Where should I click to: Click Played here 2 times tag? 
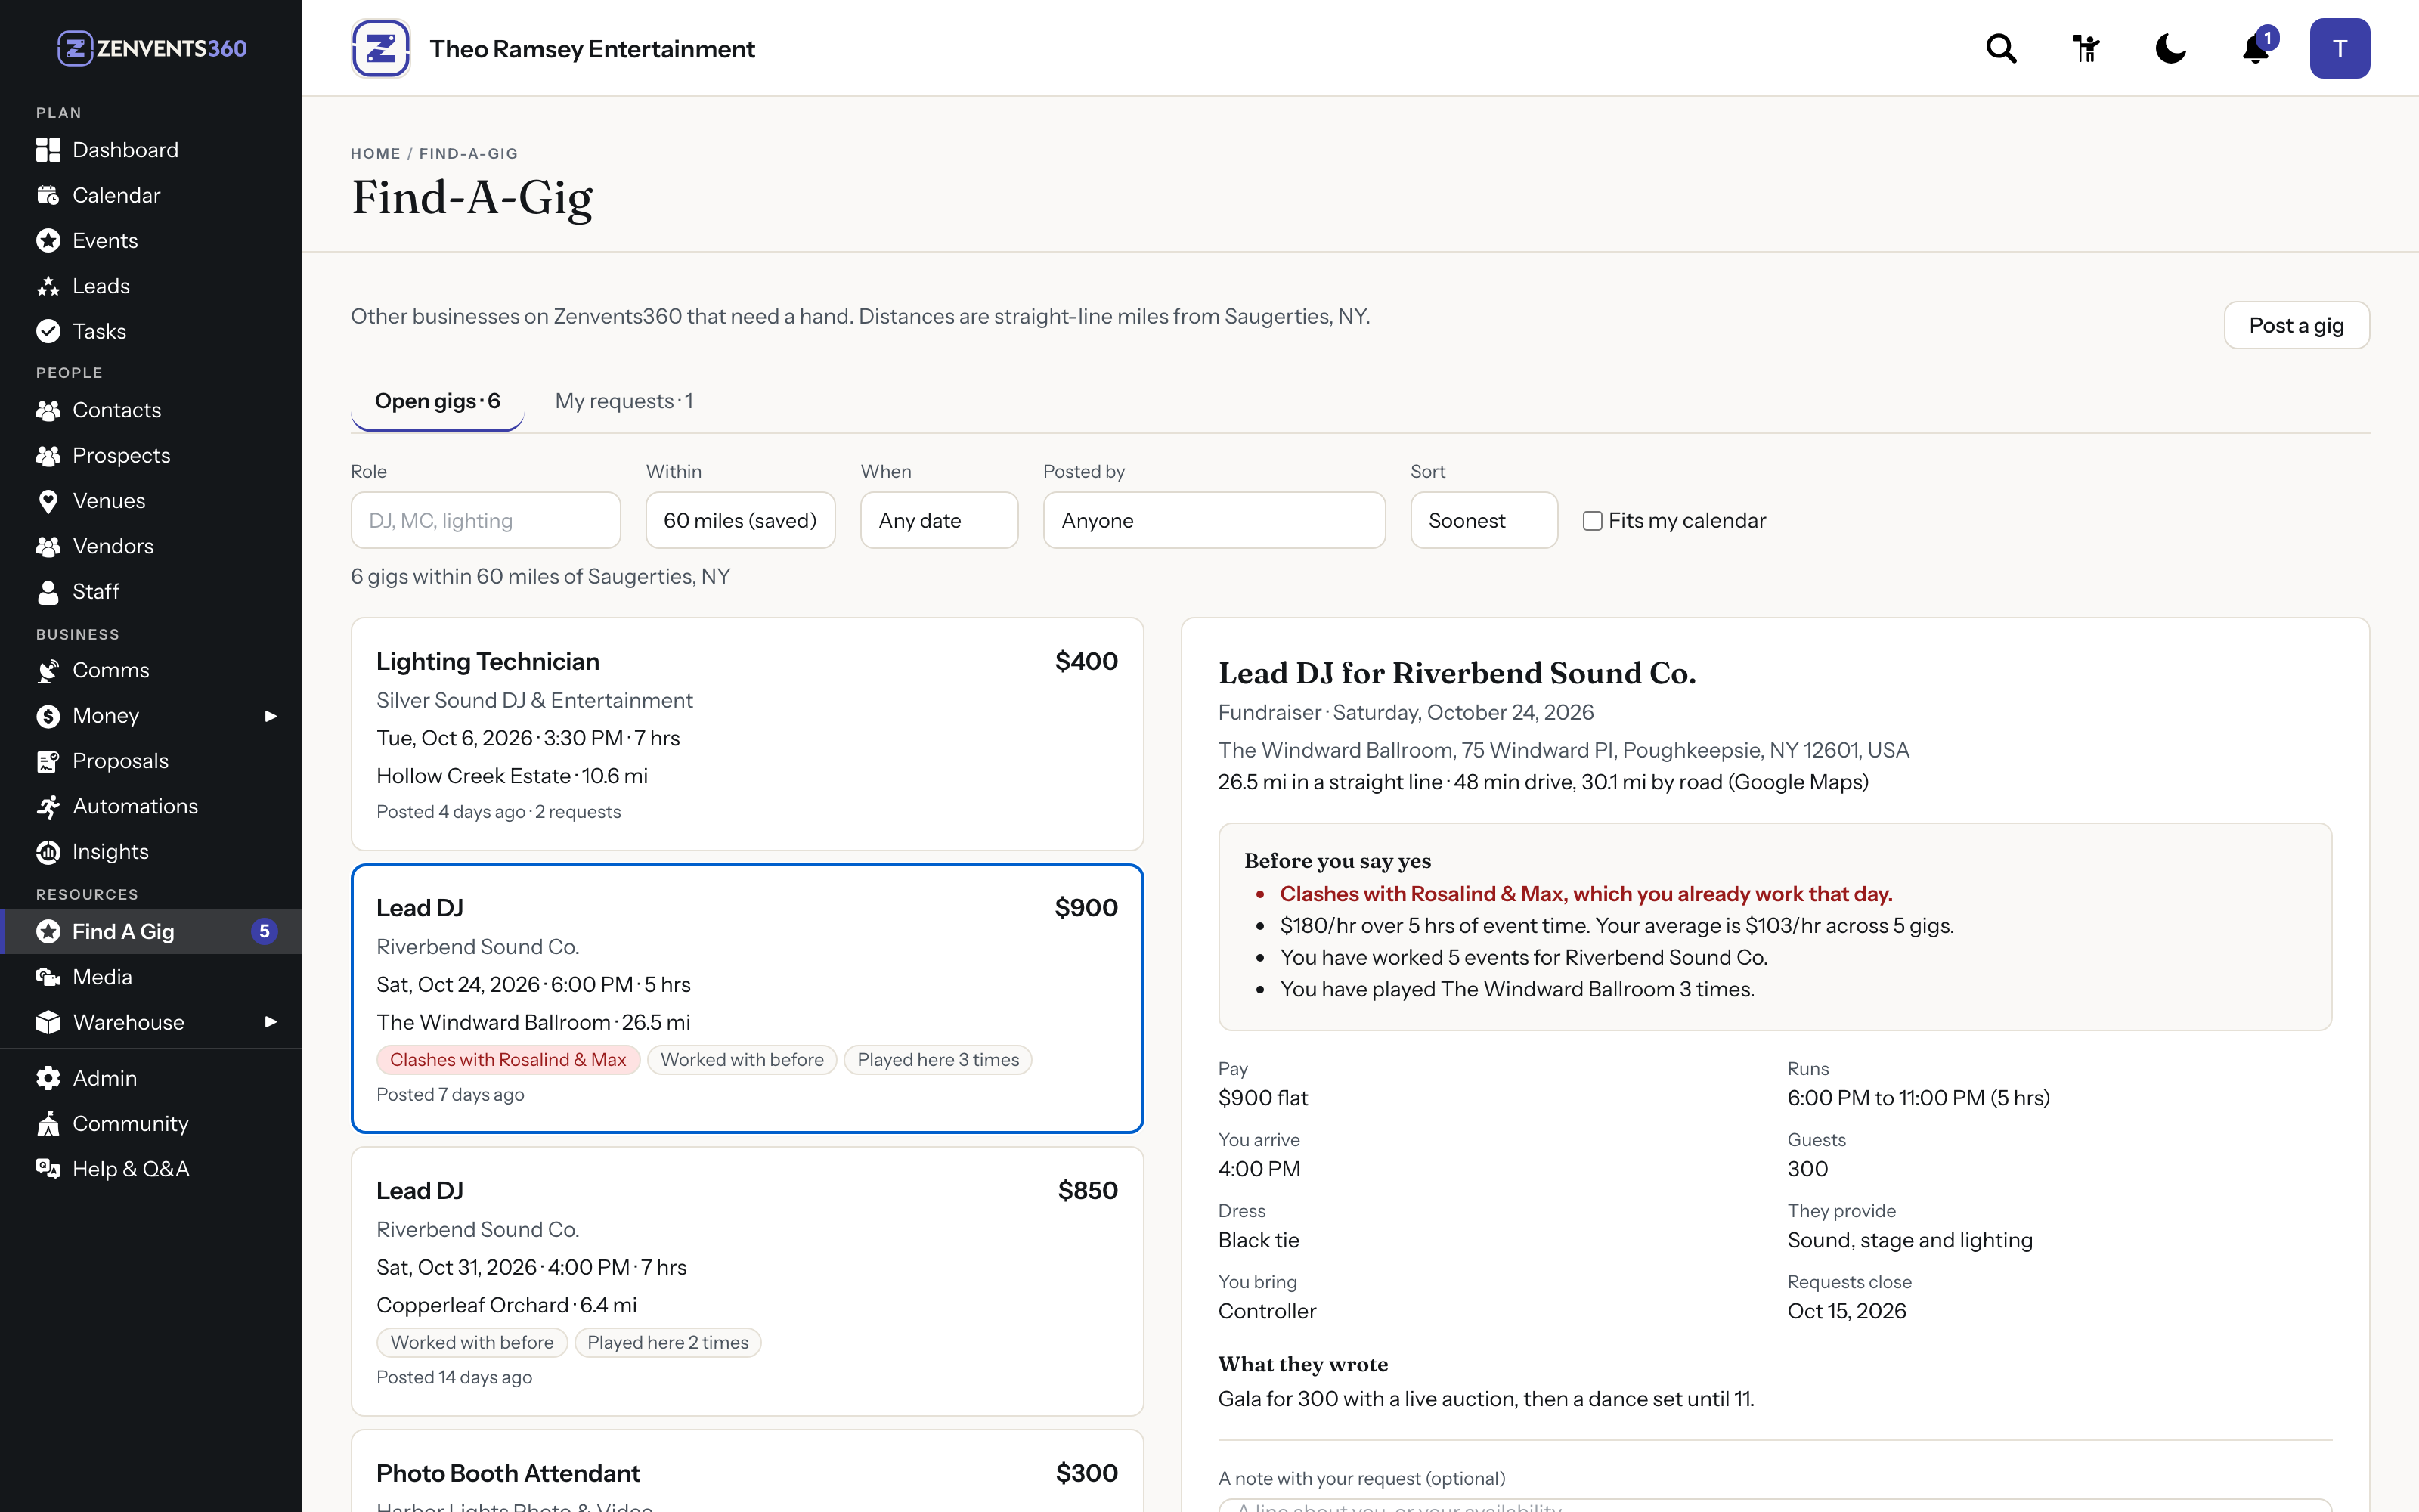pyautogui.click(x=667, y=1343)
